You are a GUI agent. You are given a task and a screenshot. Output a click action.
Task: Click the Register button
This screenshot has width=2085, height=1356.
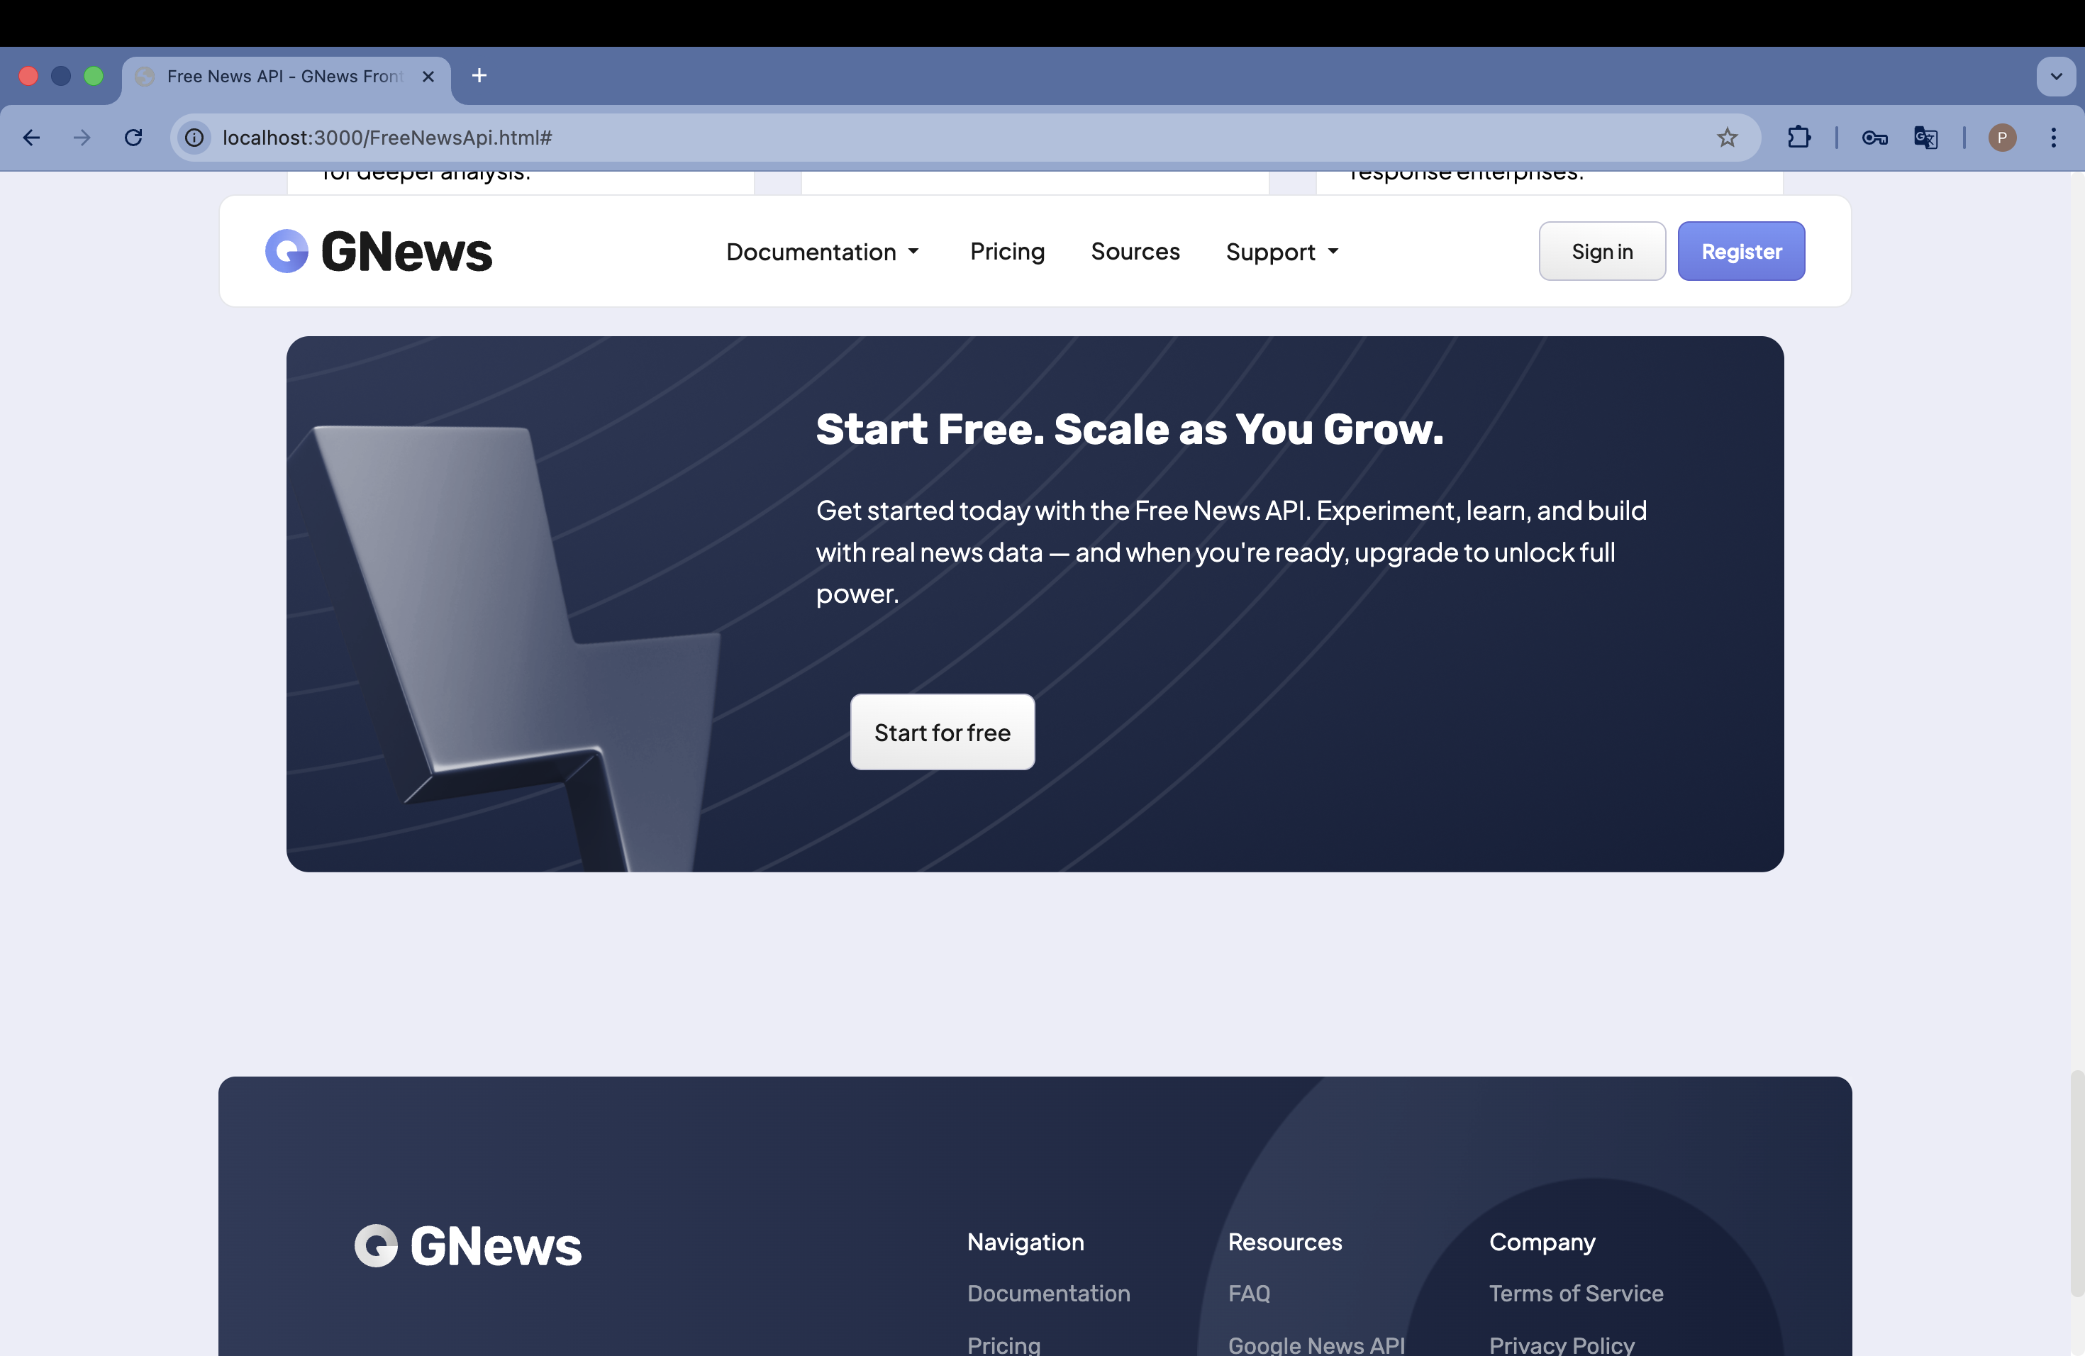(1741, 251)
